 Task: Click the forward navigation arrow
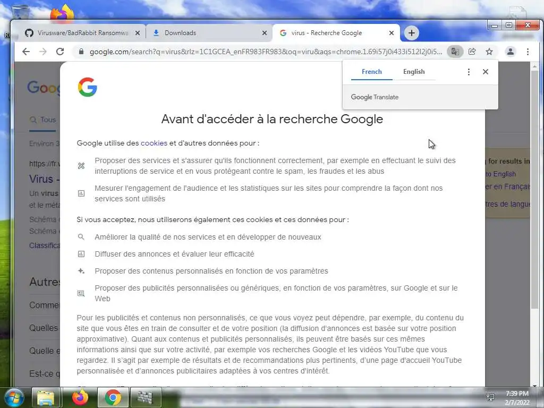coord(42,52)
